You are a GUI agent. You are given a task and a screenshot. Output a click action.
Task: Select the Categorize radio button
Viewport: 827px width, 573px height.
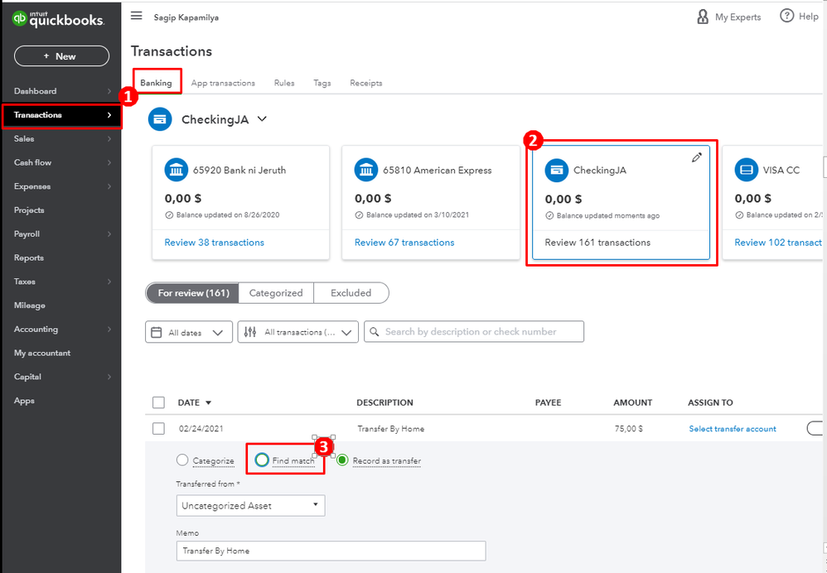(x=182, y=460)
